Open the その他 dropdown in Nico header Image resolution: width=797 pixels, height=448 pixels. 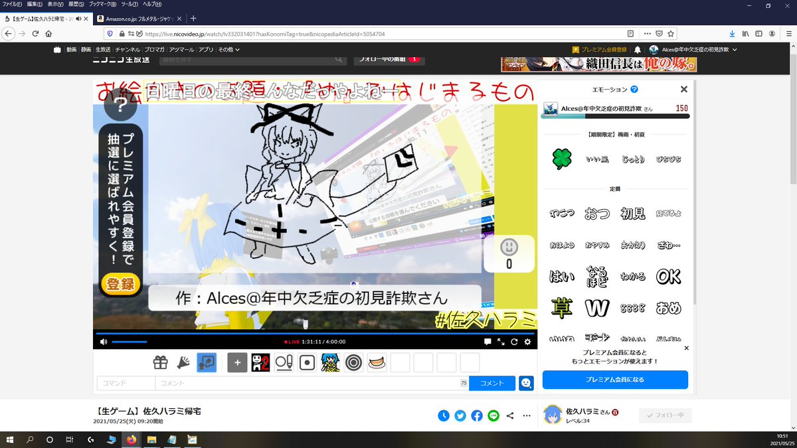point(228,50)
